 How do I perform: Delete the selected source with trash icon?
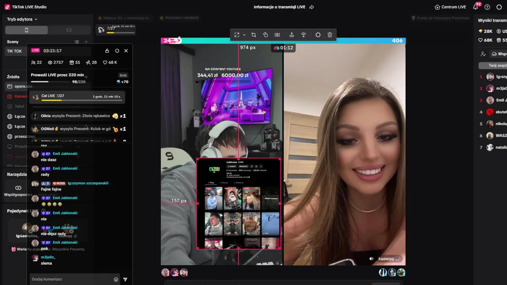tap(330, 35)
